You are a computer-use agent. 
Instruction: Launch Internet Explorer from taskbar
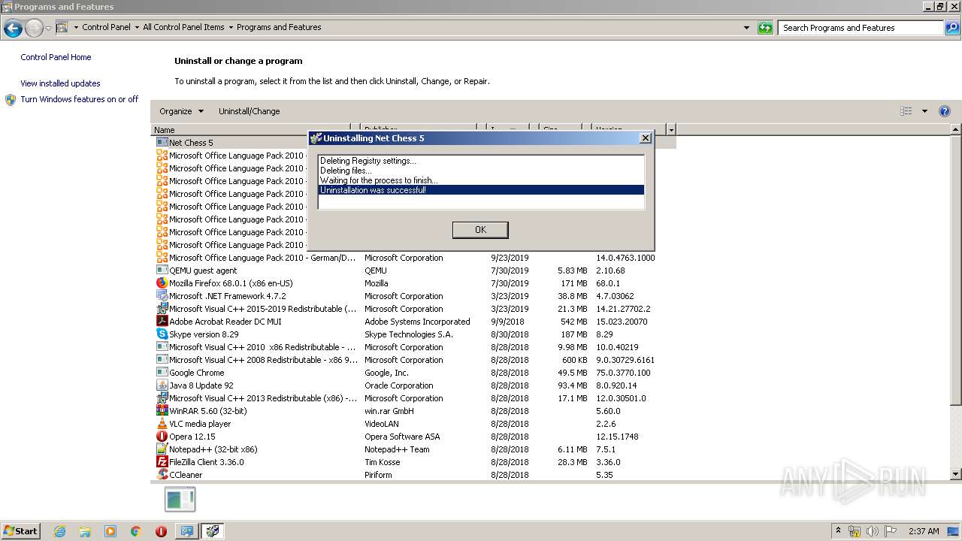point(59,531)
